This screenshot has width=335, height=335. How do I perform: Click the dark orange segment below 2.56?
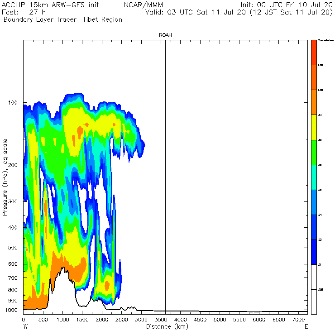tap(314, 77)
